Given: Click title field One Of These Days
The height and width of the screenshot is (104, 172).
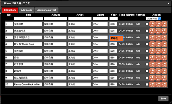Looking at the screenshot, I should [28, 44].
